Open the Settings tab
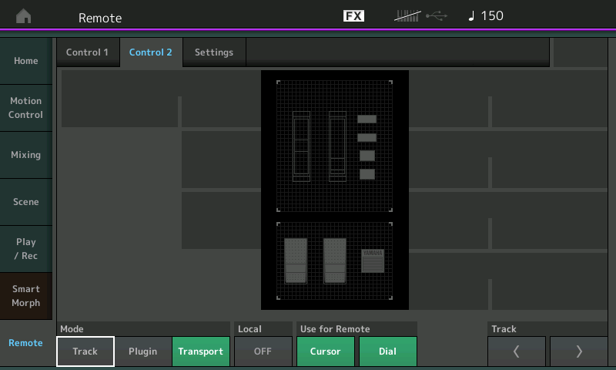Viewport: 616px width, 370px height. (x=213, y=52)
